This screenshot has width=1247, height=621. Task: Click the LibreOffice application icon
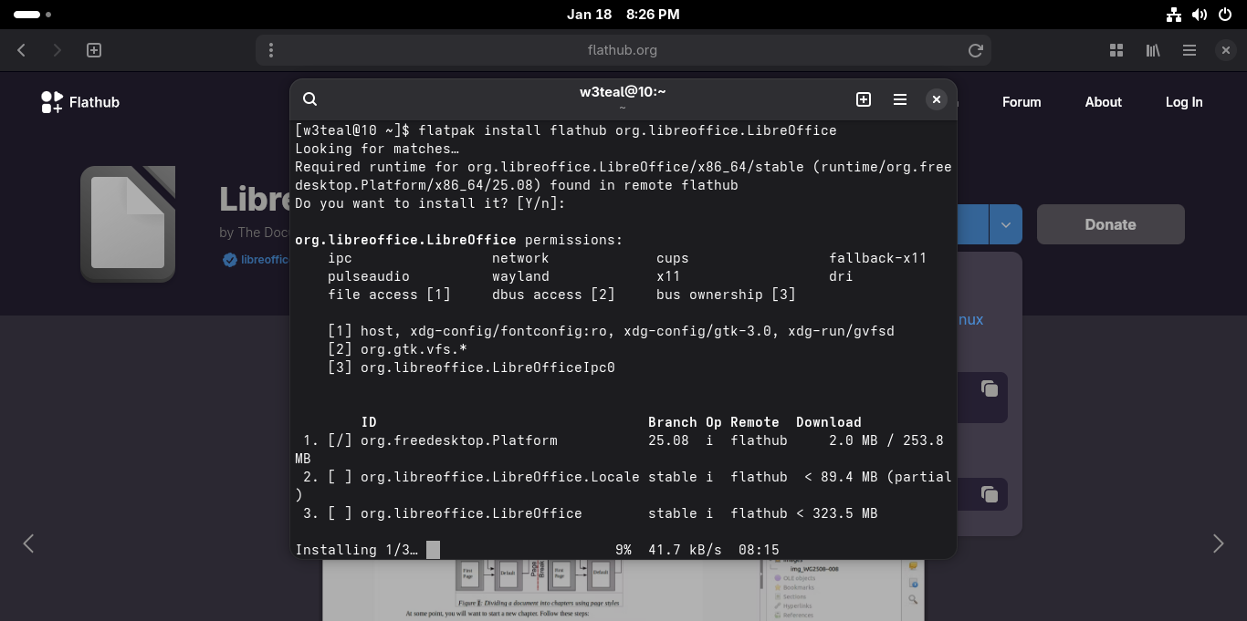point(128,224)
